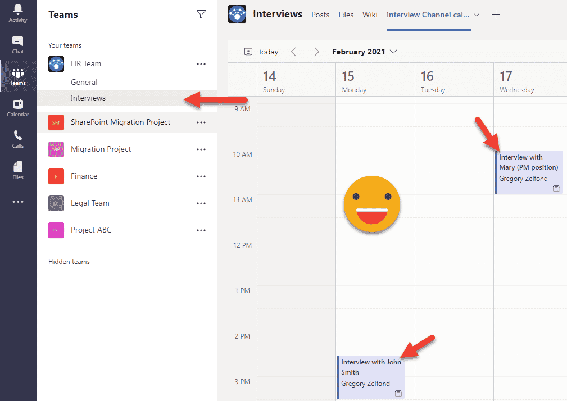The height and width of the screenshot is (401, 567).
Task: Open more apps ellipsis in left rail
Action: point(18,202)
